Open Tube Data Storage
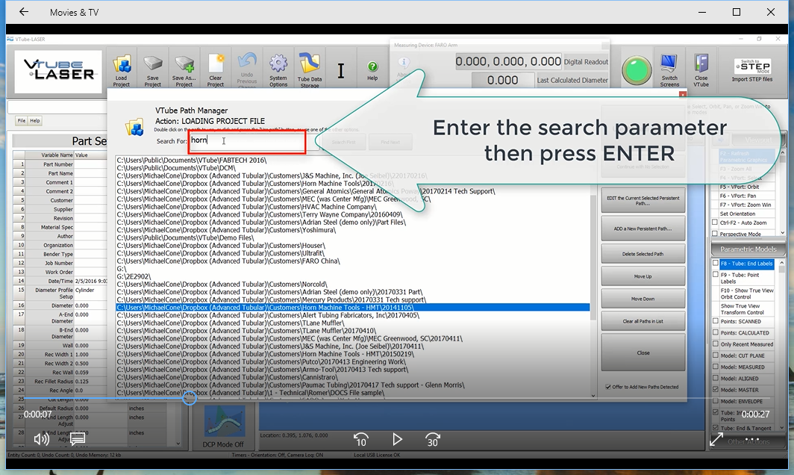The image size is (794, 475). point(310,70)
